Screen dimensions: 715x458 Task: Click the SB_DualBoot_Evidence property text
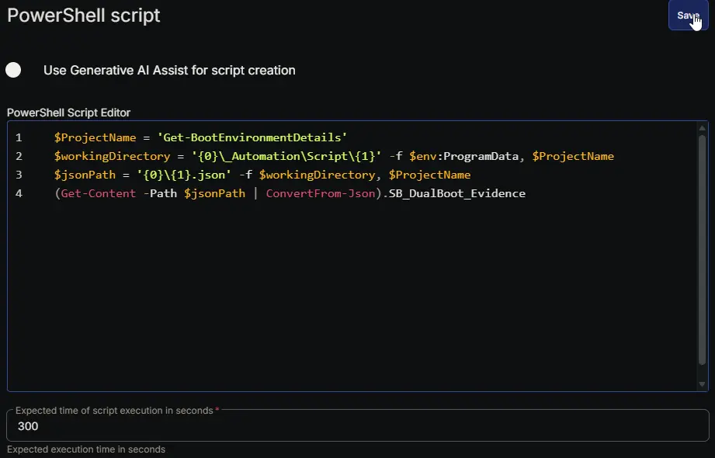click(457, 193)
